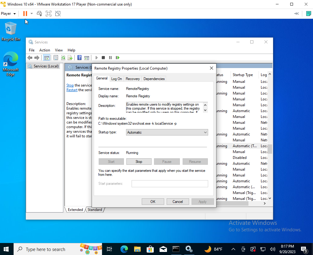Open Properties toolbar icon in Services
The image size is (313, 255).
(56, 58)
